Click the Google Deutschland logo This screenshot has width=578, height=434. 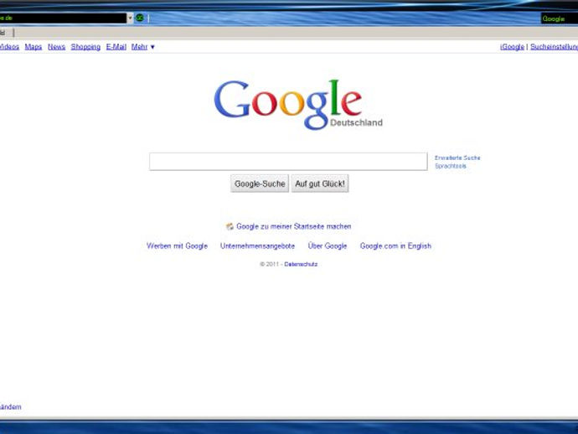tap(298, 105)
